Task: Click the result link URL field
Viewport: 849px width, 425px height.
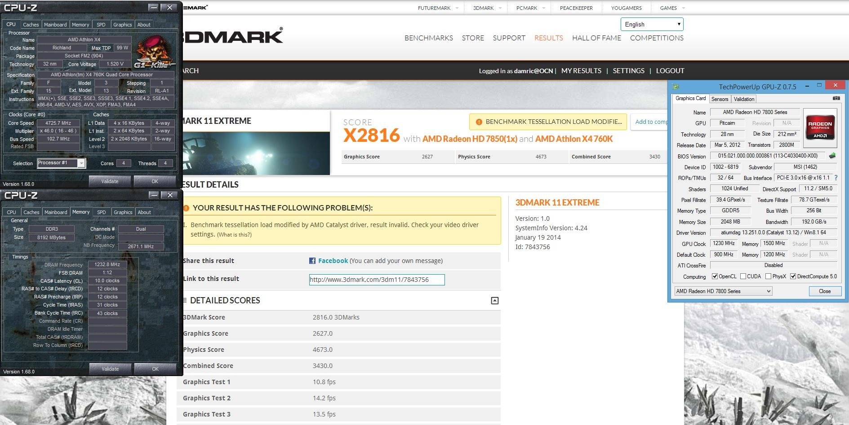Action: (377, 280)
